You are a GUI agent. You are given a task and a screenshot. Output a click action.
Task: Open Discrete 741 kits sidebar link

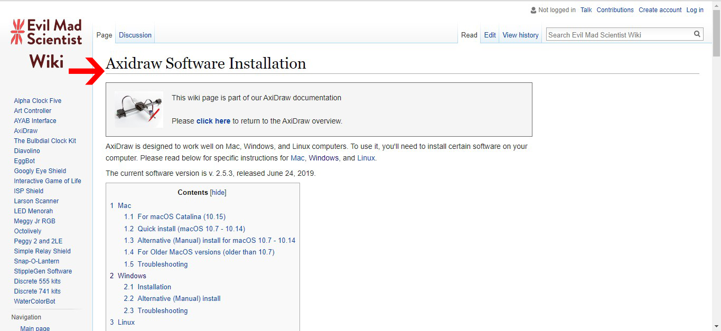38,291
